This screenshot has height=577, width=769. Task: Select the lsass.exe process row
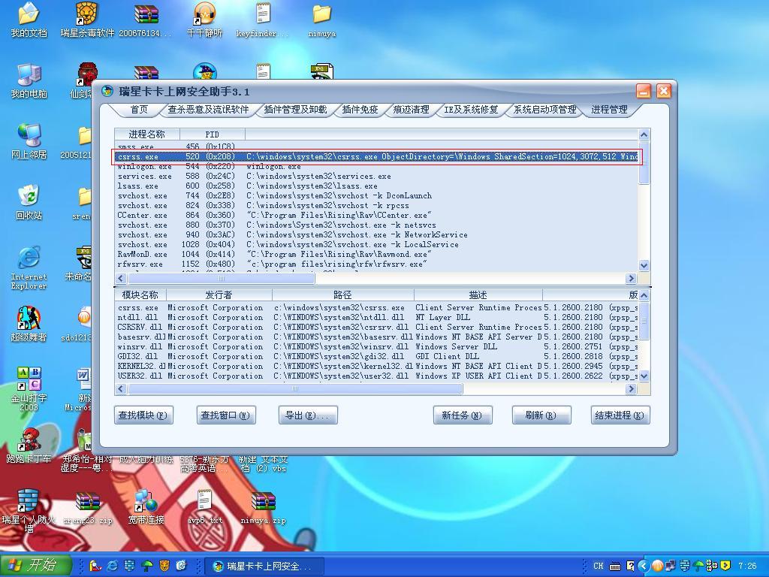click(x=138, y=186)
